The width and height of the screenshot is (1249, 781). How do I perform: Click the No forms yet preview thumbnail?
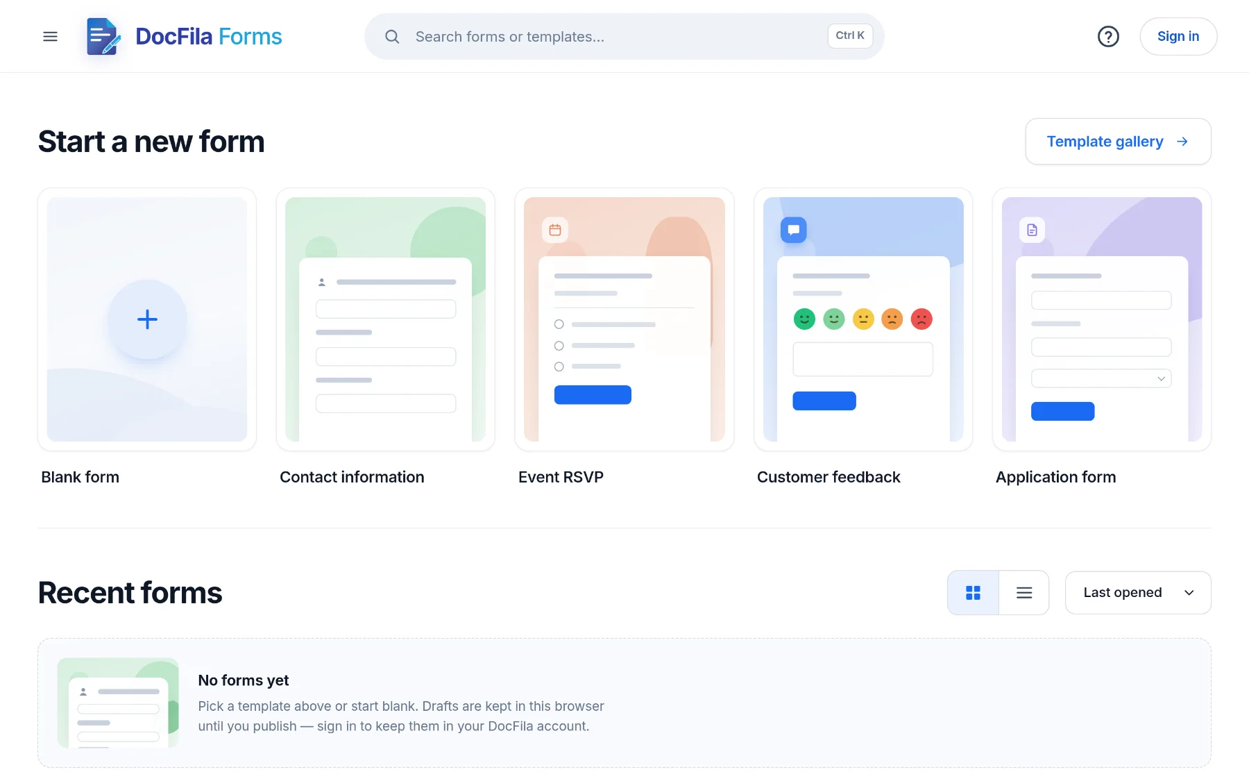click(x=118, y=703)
